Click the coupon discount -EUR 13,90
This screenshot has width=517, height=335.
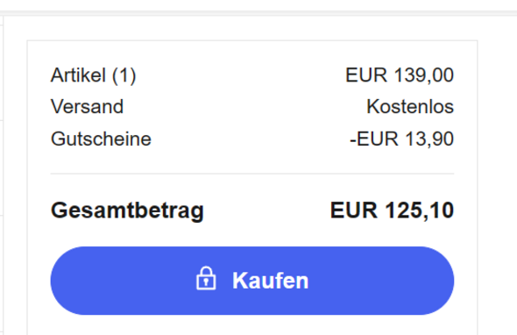click(x=402, y=139)
